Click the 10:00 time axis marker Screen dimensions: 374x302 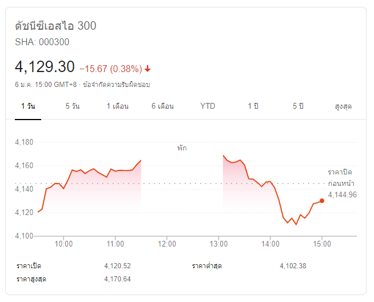tap(63, 244)
